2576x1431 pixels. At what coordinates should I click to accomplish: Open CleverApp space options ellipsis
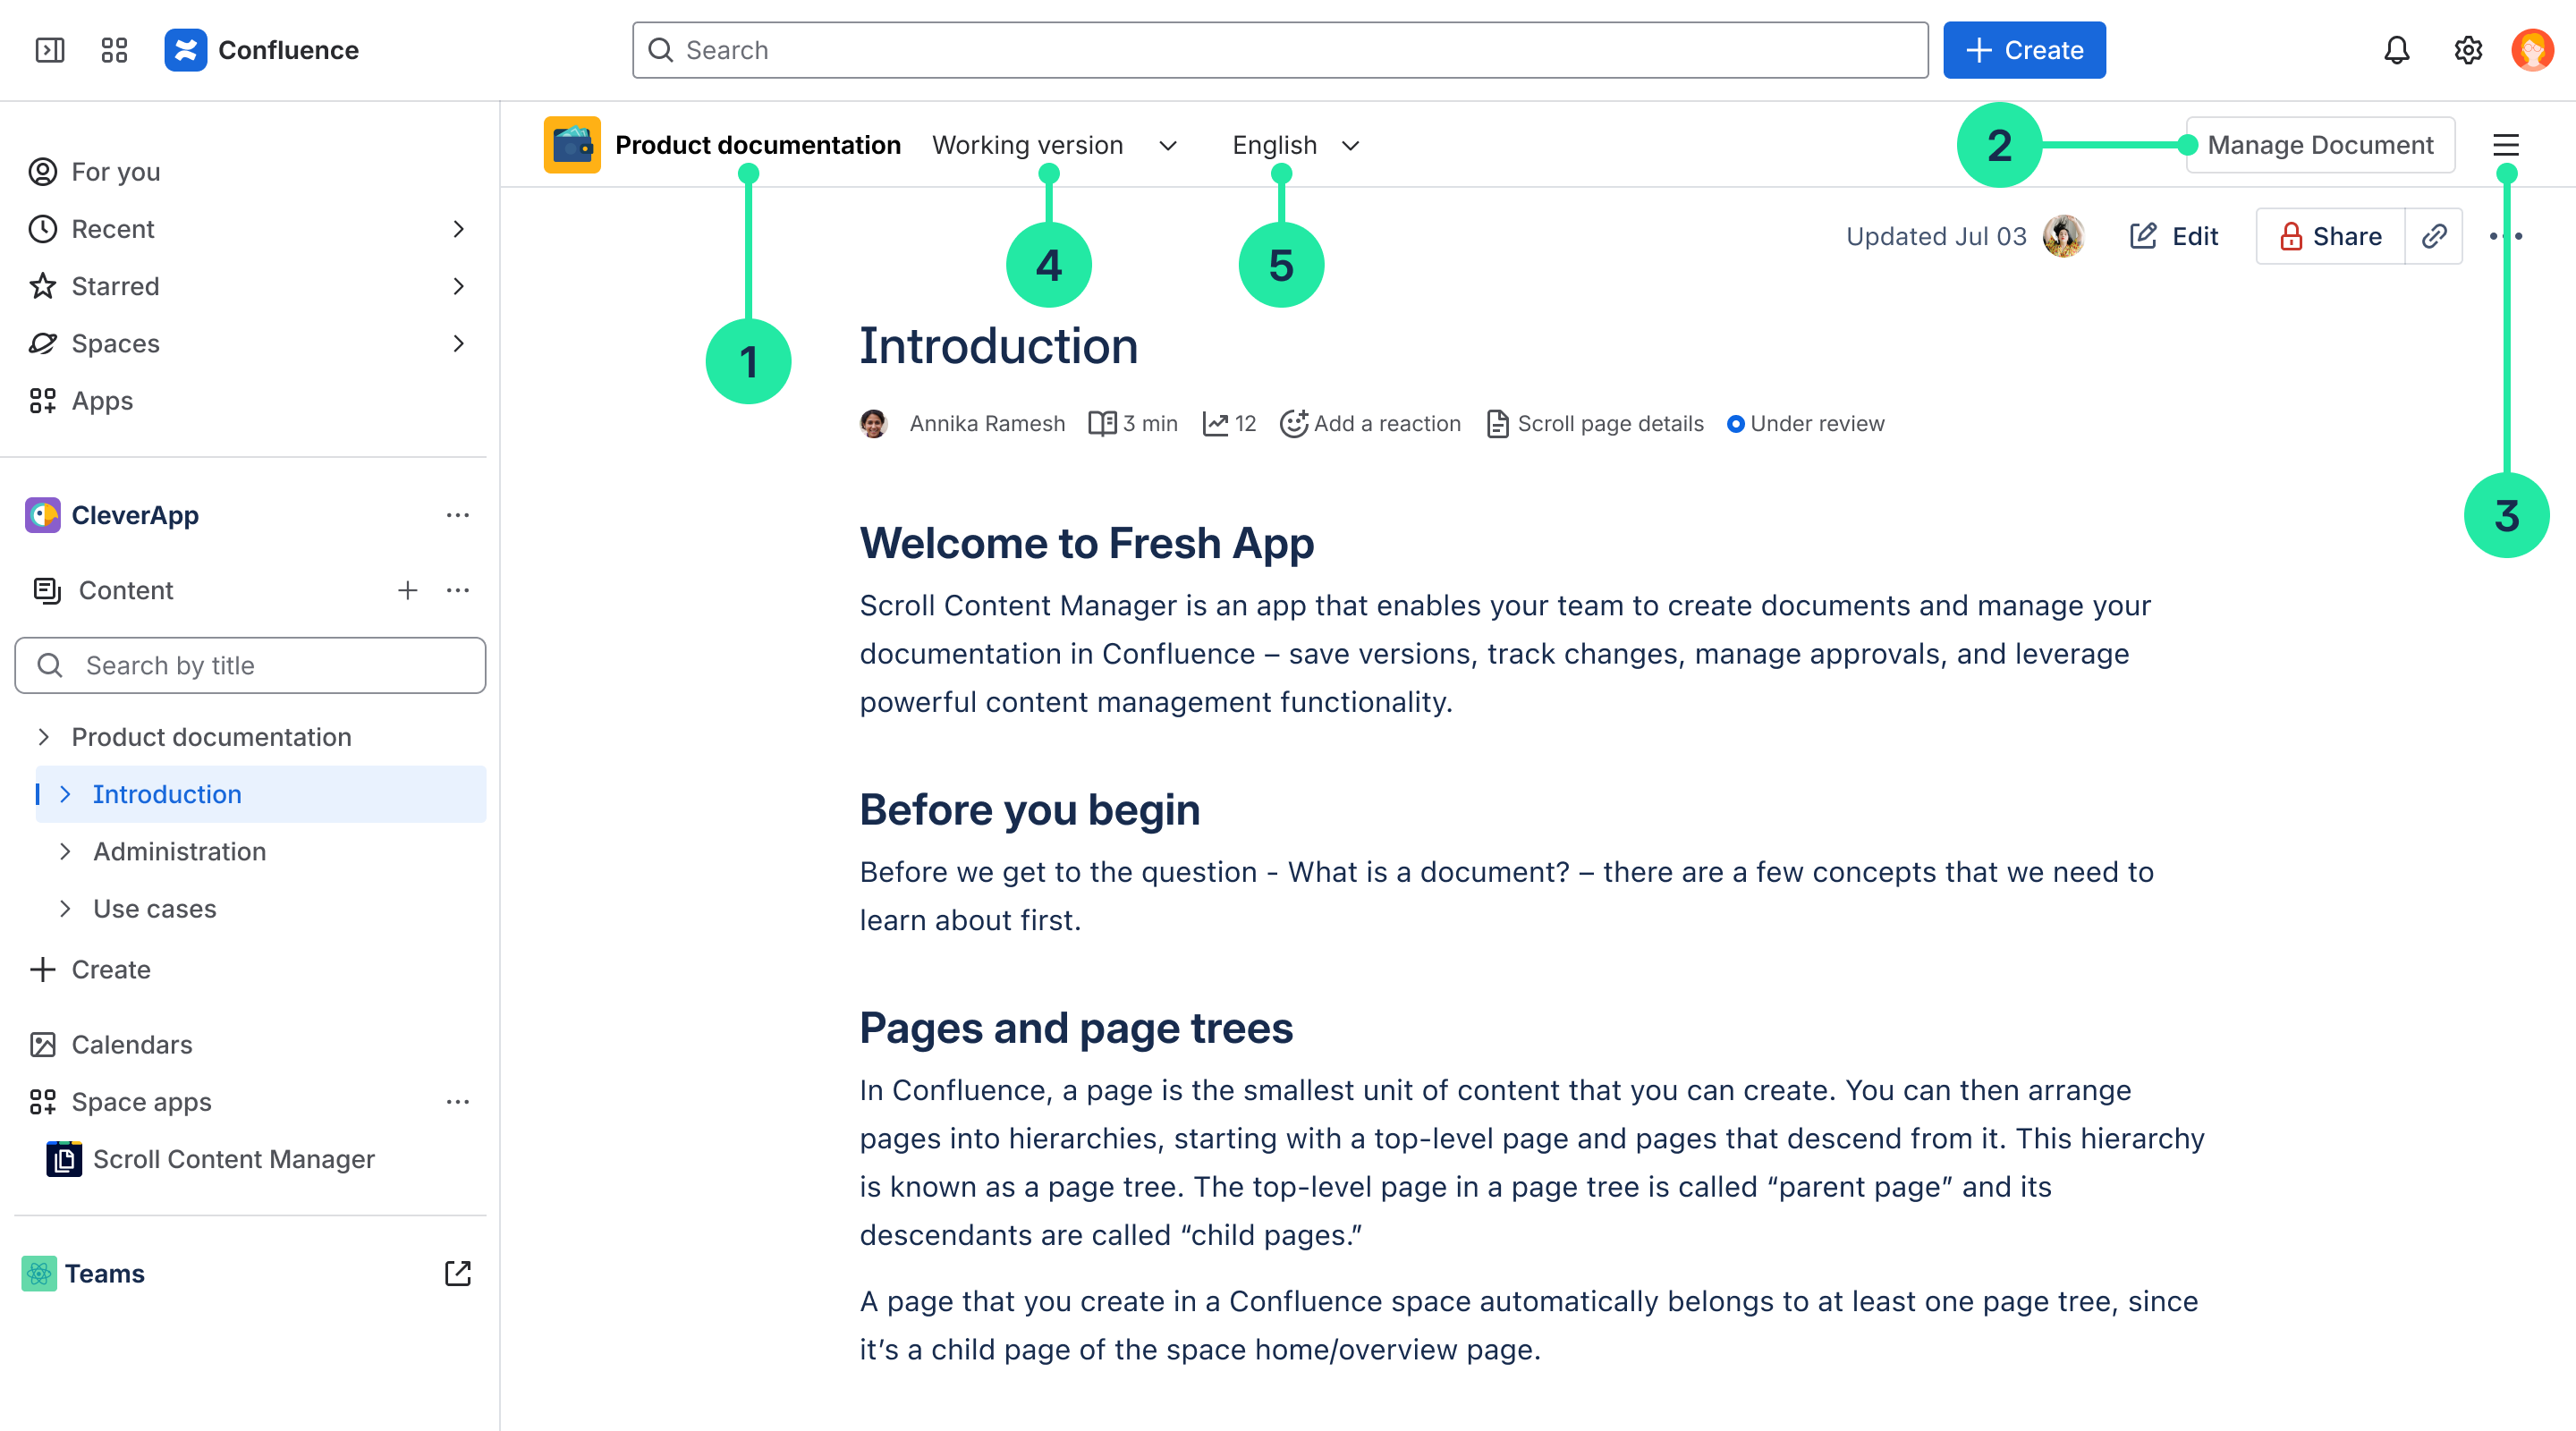click(x=458, y=515)
